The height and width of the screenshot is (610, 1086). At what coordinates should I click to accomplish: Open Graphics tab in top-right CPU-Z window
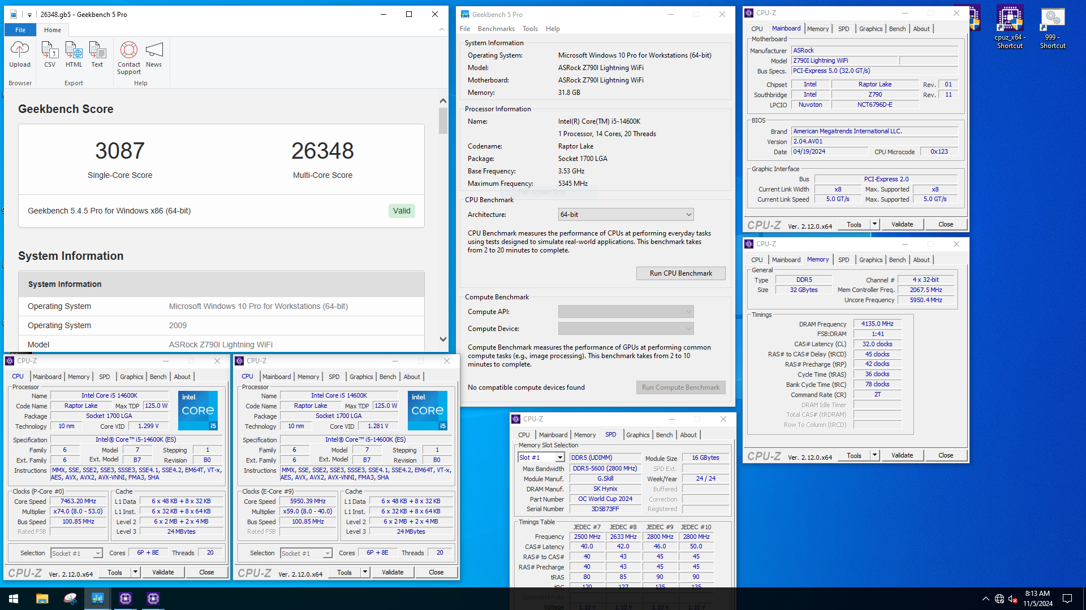click(x=870, y=29)
